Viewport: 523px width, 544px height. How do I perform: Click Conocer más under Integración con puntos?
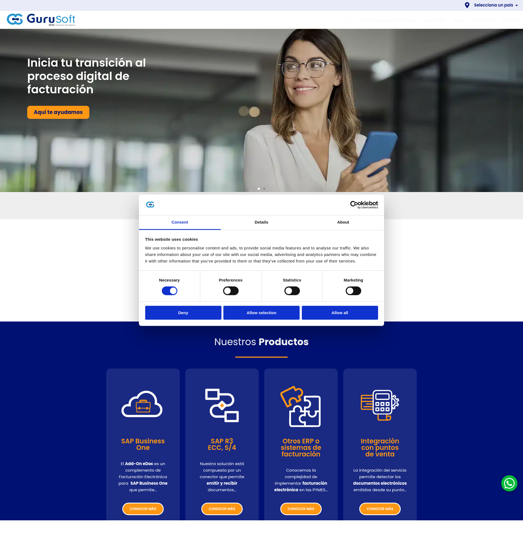tap(380, 509)
